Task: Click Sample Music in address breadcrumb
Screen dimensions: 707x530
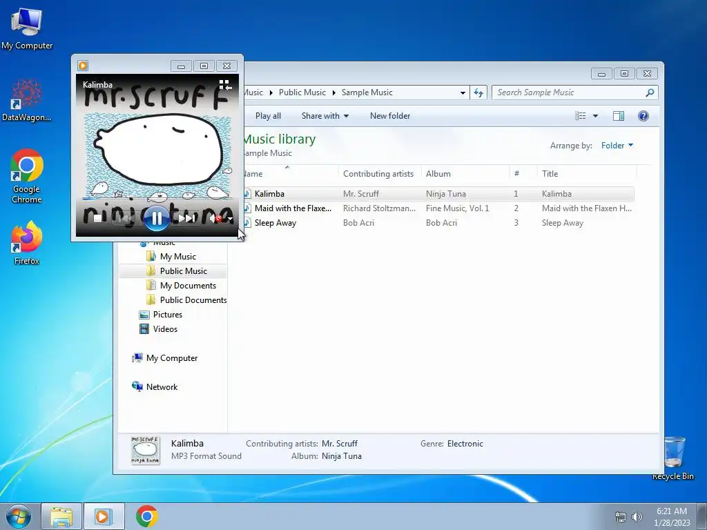Action: coord(367,92)
